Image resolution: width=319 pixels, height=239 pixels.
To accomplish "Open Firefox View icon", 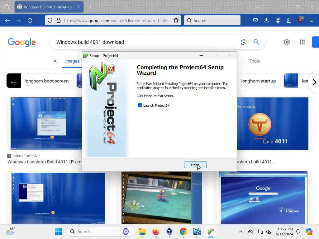I will 6,7.
